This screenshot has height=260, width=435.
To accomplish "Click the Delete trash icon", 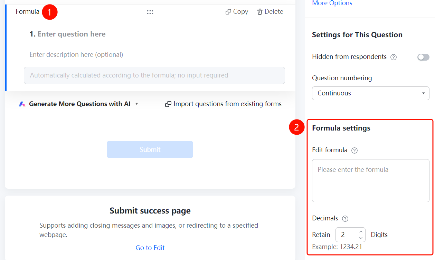I will pyautogui.click(x=260, y=12).
